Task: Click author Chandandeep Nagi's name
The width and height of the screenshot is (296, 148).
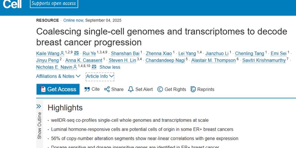Action: click(x=165, y=60)
